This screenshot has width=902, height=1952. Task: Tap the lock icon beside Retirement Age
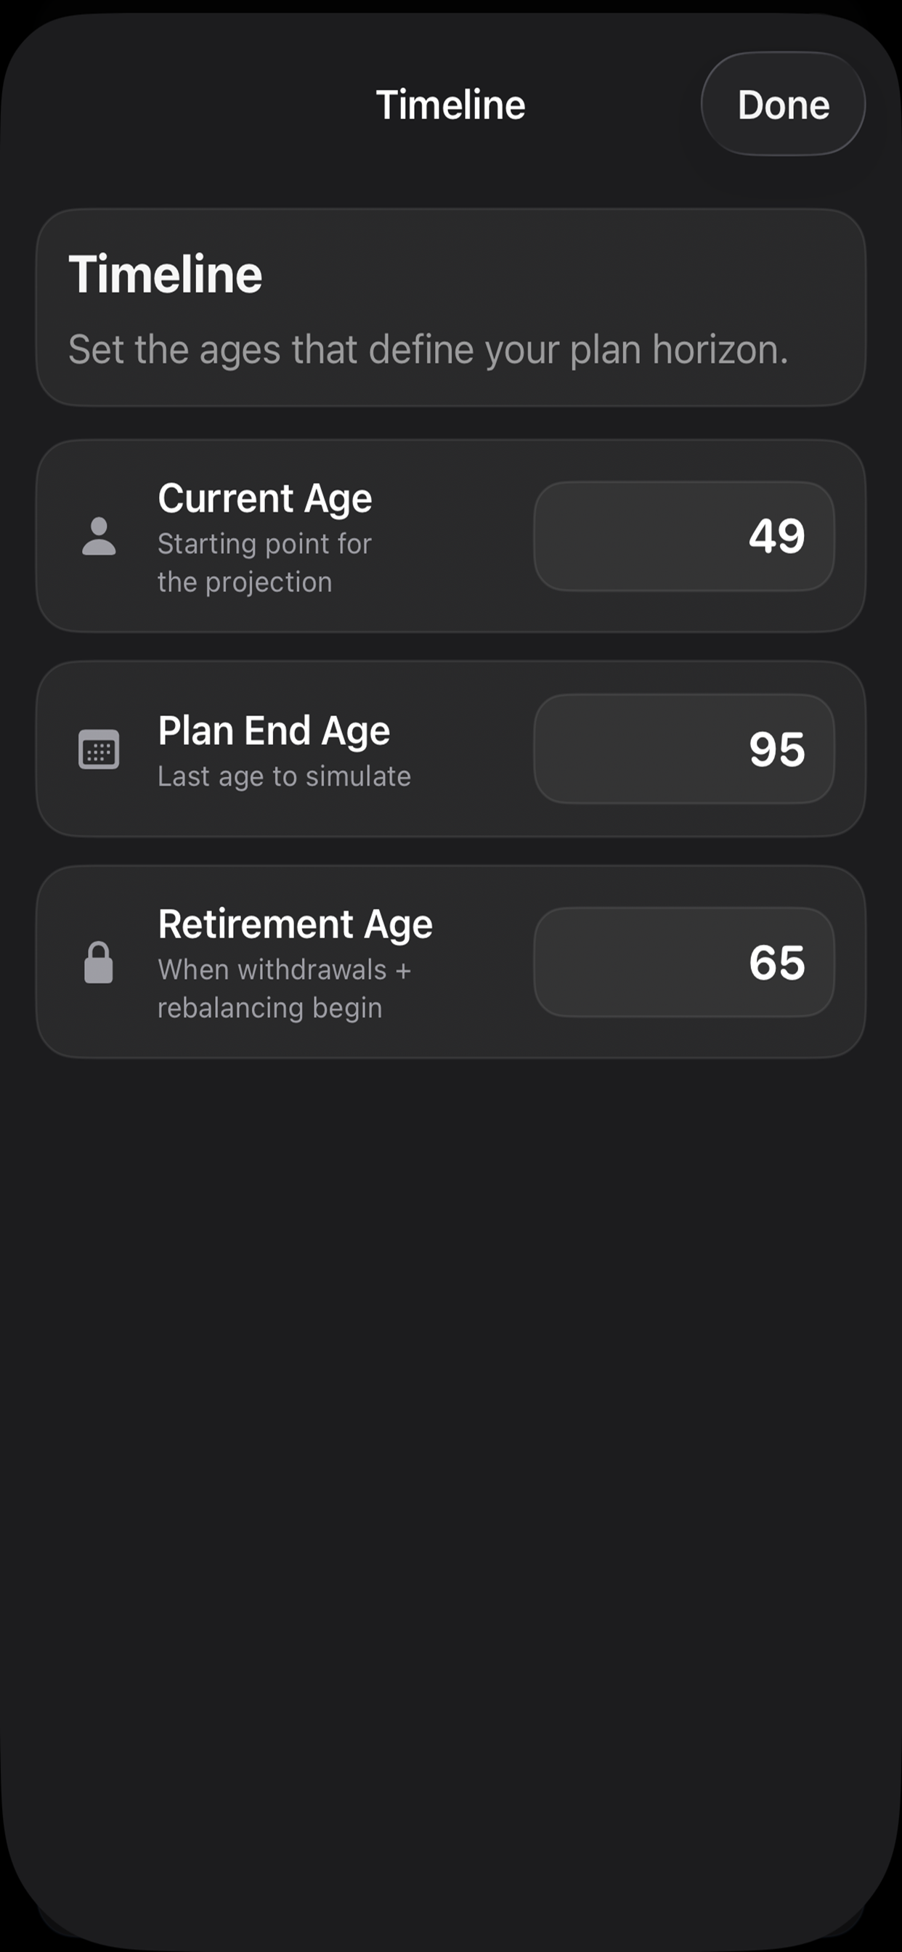pyautogui.click(x=99, y=962)
